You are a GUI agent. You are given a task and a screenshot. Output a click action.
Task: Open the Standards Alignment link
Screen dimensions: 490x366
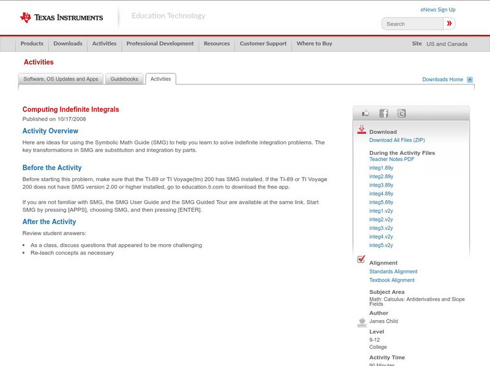(x=393, y=272)
